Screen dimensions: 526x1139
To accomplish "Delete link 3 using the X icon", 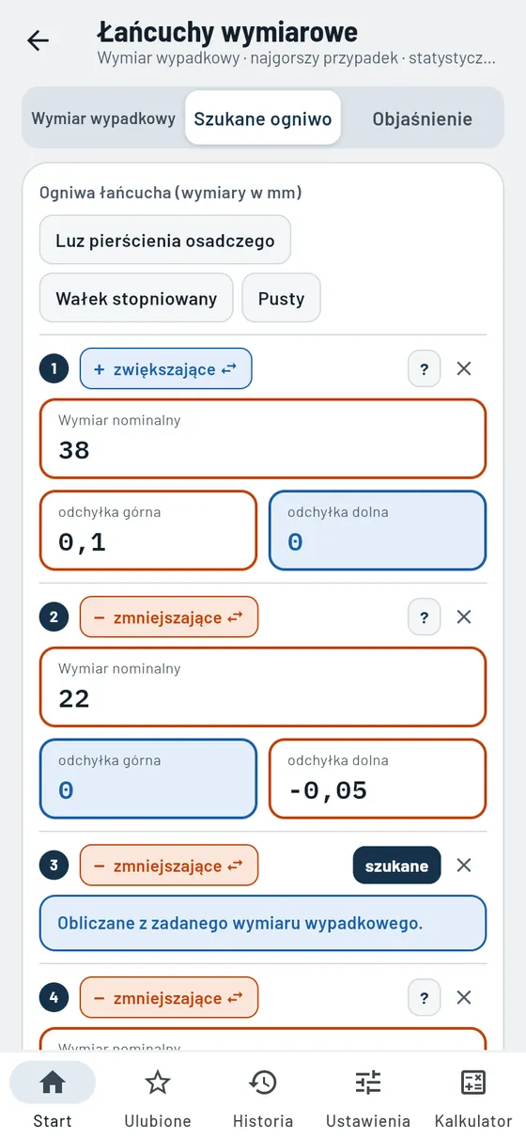I will (x=464, y=866).
